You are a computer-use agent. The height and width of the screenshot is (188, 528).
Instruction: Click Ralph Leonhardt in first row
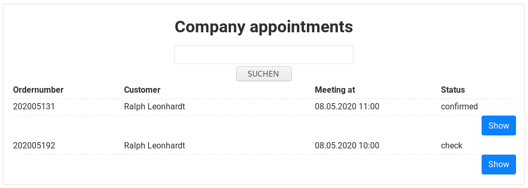tap(155, 107)
